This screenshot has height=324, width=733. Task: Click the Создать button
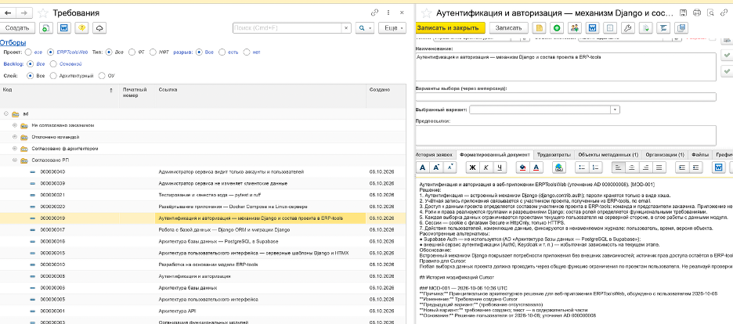[x=17, y=28]
